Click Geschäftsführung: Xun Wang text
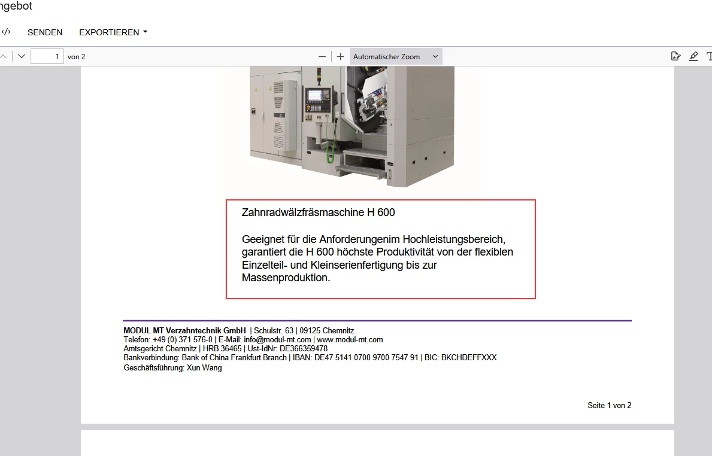 point(172,367)
